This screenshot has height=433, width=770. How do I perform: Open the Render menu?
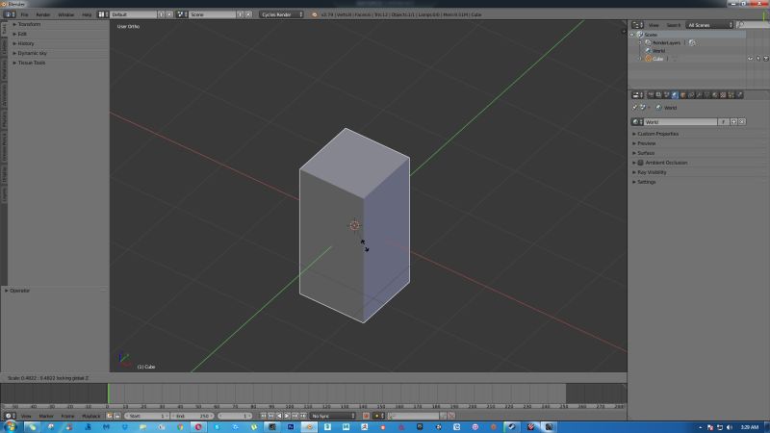pyautogui.click(x=42, y=14)
